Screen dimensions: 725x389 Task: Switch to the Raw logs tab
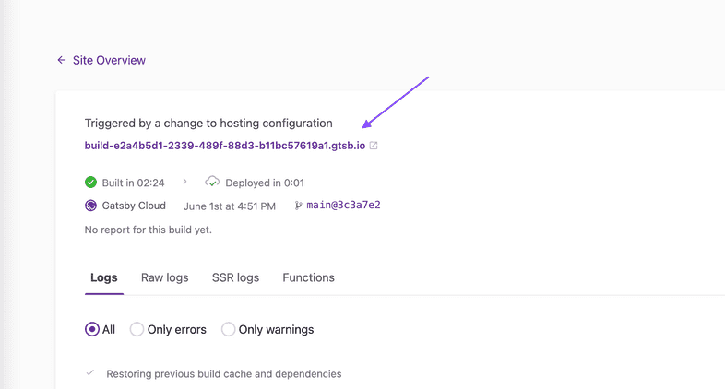click(164, 277)
